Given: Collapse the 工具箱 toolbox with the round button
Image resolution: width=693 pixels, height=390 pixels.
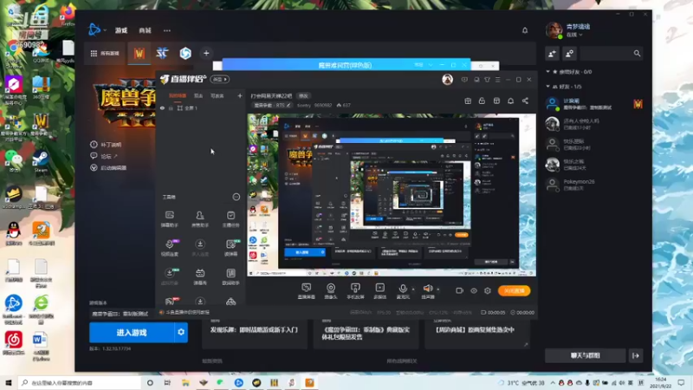Looking at the screenshot, I should 236,197.
